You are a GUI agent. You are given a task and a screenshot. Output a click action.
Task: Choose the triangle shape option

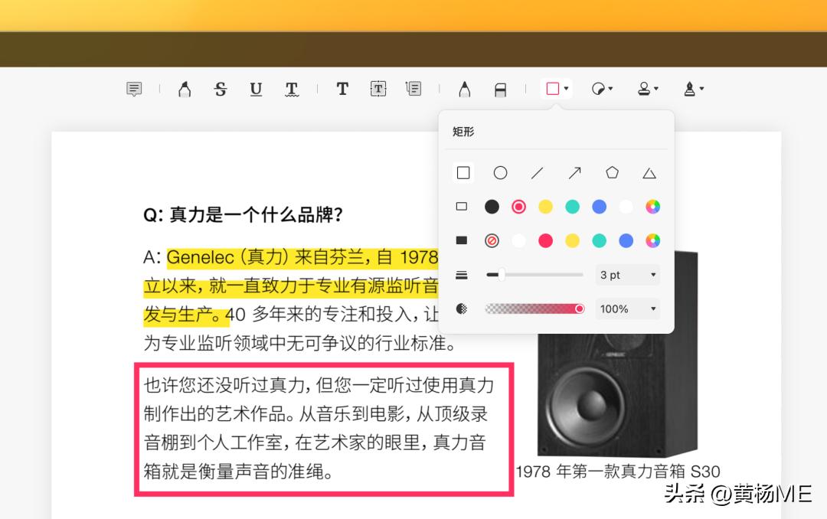649,173
